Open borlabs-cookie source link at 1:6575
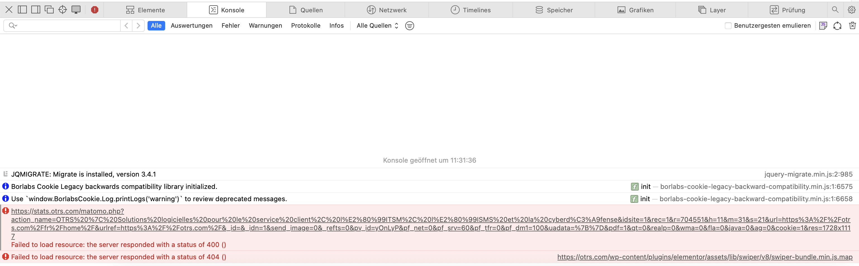The image size is (859, 266). pyautogui.click(x=756, y=187)
